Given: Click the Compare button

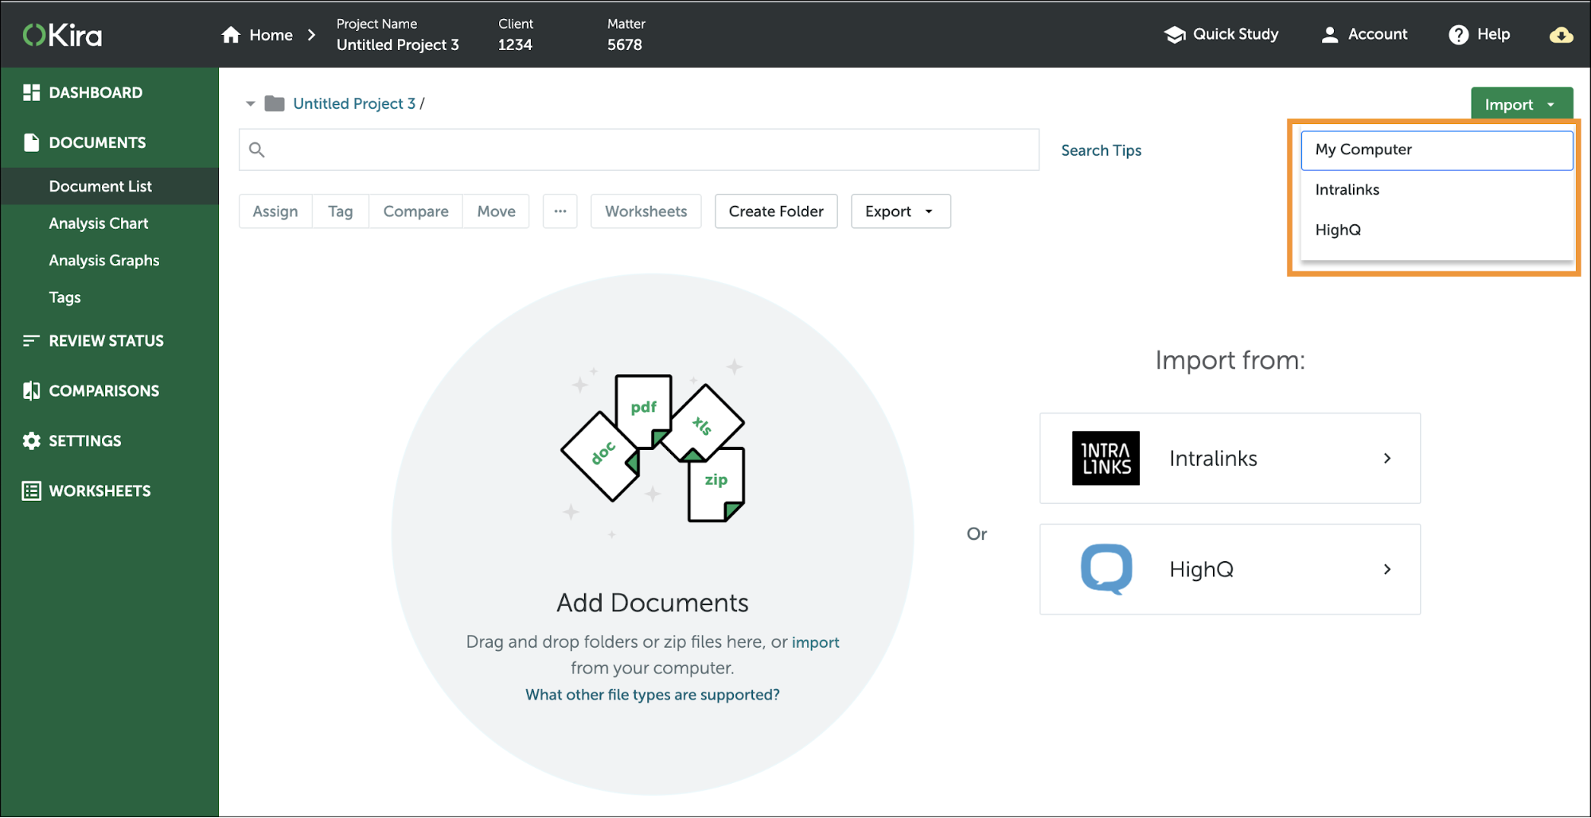Looking at the screenshot, I should coord(415,211).
